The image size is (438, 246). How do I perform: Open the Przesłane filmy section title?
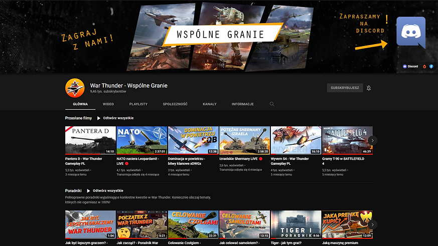[x=78, y=118]
